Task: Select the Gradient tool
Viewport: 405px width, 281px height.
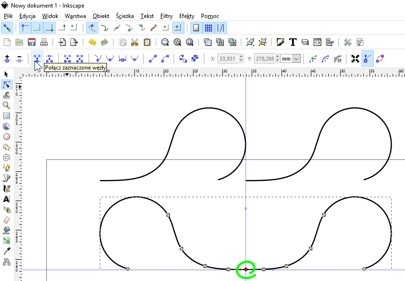Action: pyautogui.click(x=7, y=240)
